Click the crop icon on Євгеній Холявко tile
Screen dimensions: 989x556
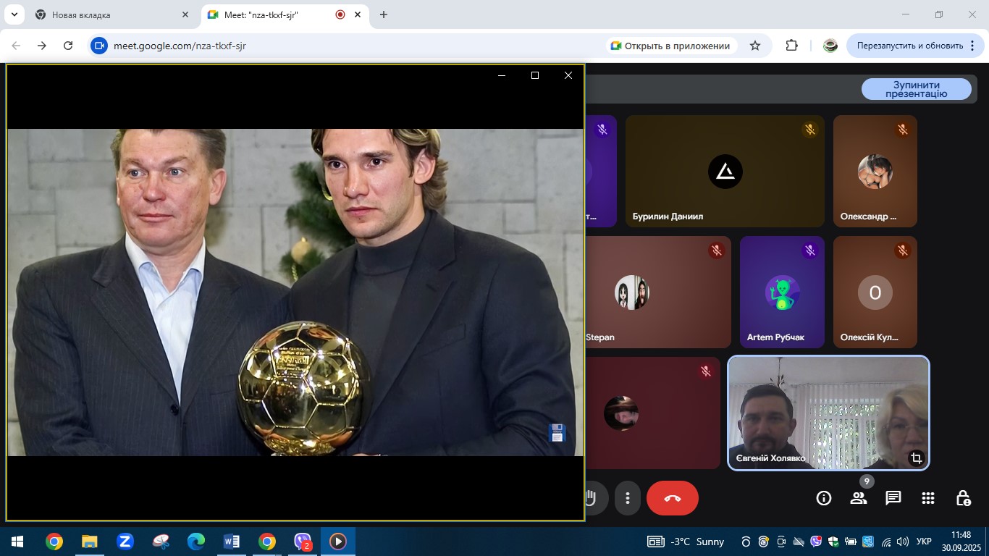point(916,458)
